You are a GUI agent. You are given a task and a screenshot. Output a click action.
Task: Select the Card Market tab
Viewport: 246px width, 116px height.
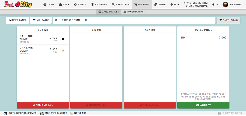(x=109, y=12)
